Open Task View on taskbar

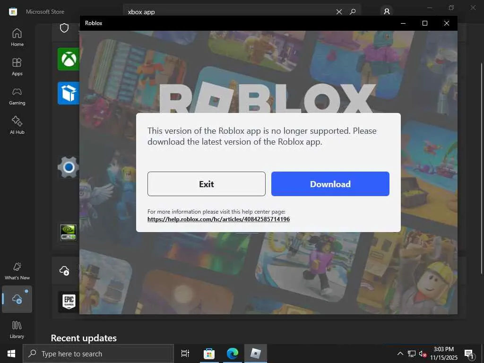[x=185, y=354]
